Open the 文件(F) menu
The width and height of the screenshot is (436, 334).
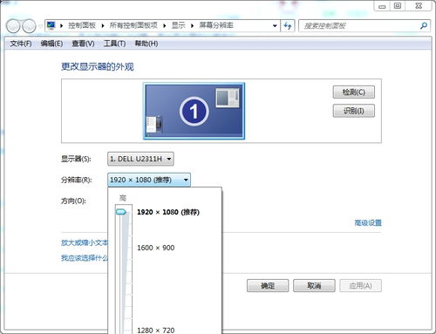click(x=21, y=44)
